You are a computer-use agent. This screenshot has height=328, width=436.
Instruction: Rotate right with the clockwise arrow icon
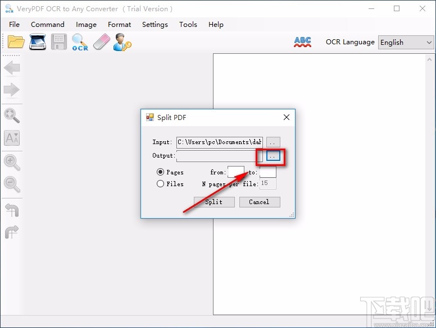click(x=12, y=232)
